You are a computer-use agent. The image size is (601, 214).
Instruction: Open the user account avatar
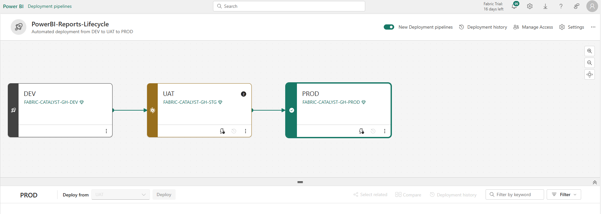pyautogui.click(x=592, y=6)
